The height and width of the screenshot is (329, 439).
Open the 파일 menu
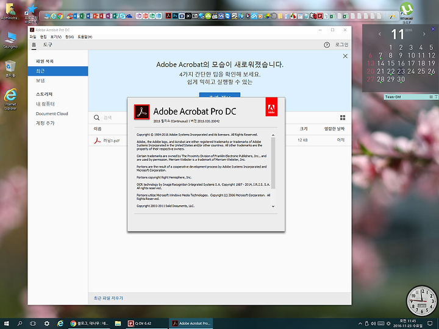point(33,37)
